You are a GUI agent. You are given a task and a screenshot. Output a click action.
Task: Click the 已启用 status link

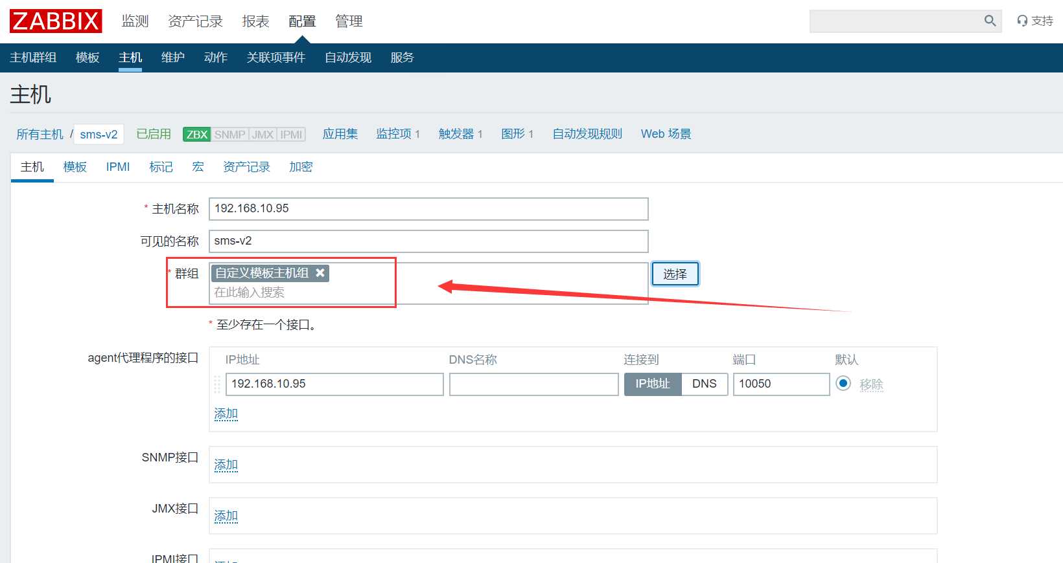tap(154, 134)
